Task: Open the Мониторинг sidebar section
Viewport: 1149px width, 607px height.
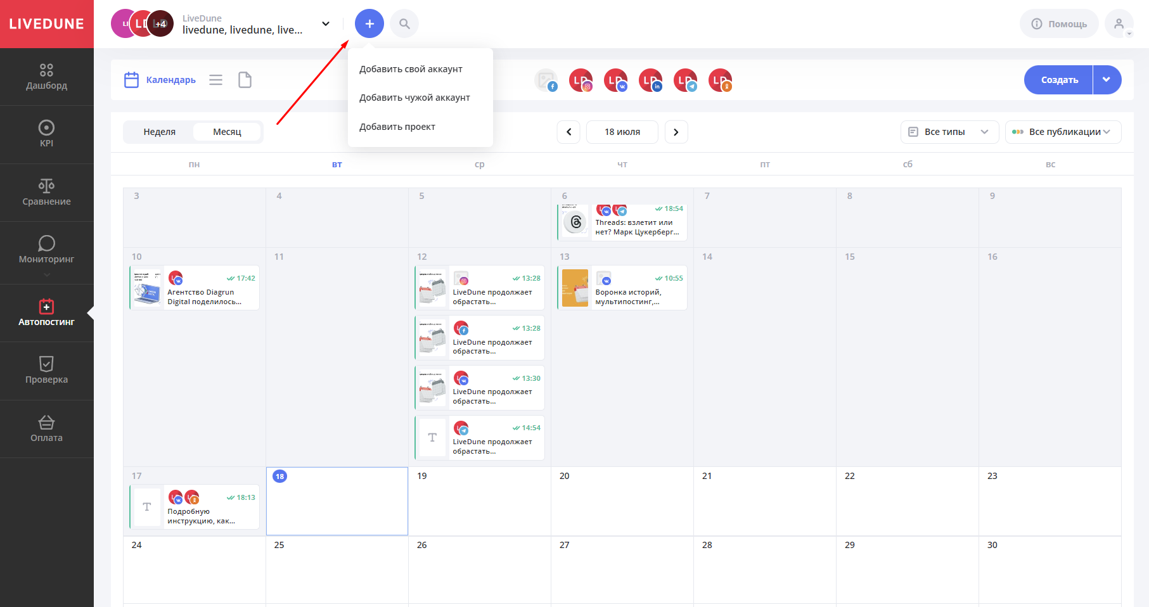Action: pyautogui.click(x=46, y=250)
